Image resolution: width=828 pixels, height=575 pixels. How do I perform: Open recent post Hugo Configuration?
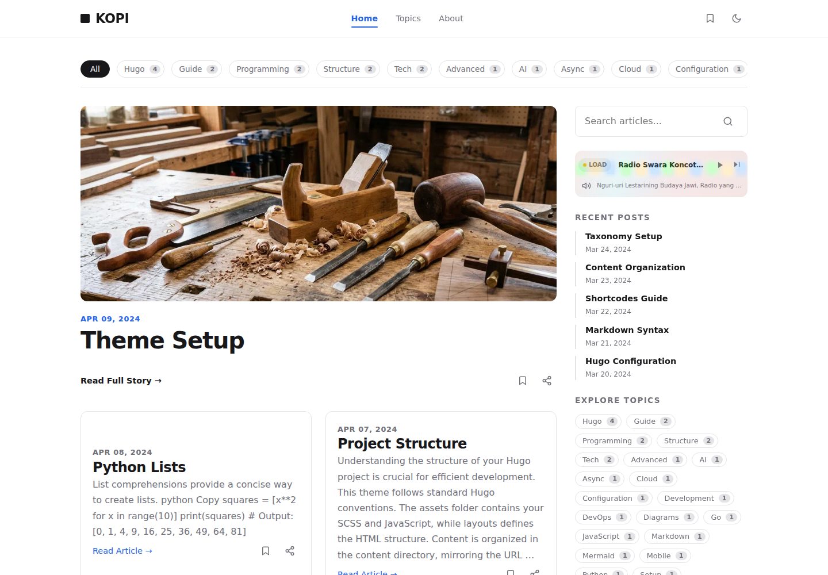pyautogui.click(x=630, y=361)
